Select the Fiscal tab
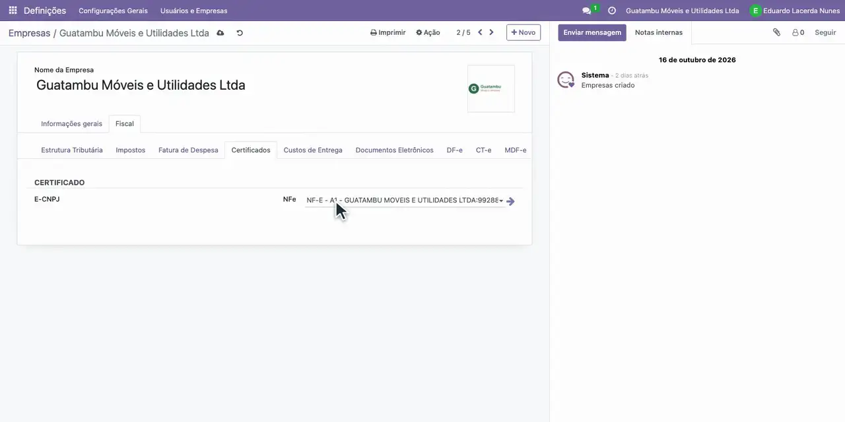 click(x=125, y=124)
